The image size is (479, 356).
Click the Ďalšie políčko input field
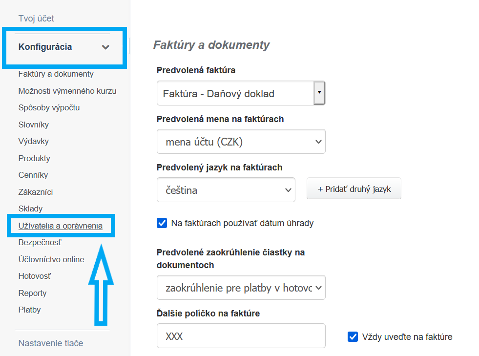(241, 336)
